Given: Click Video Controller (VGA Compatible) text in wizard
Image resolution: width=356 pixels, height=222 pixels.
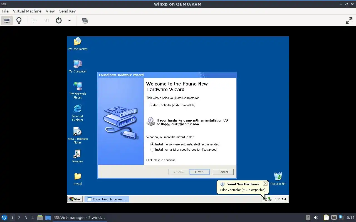Looking at the screenshot, I should point(173,105).
